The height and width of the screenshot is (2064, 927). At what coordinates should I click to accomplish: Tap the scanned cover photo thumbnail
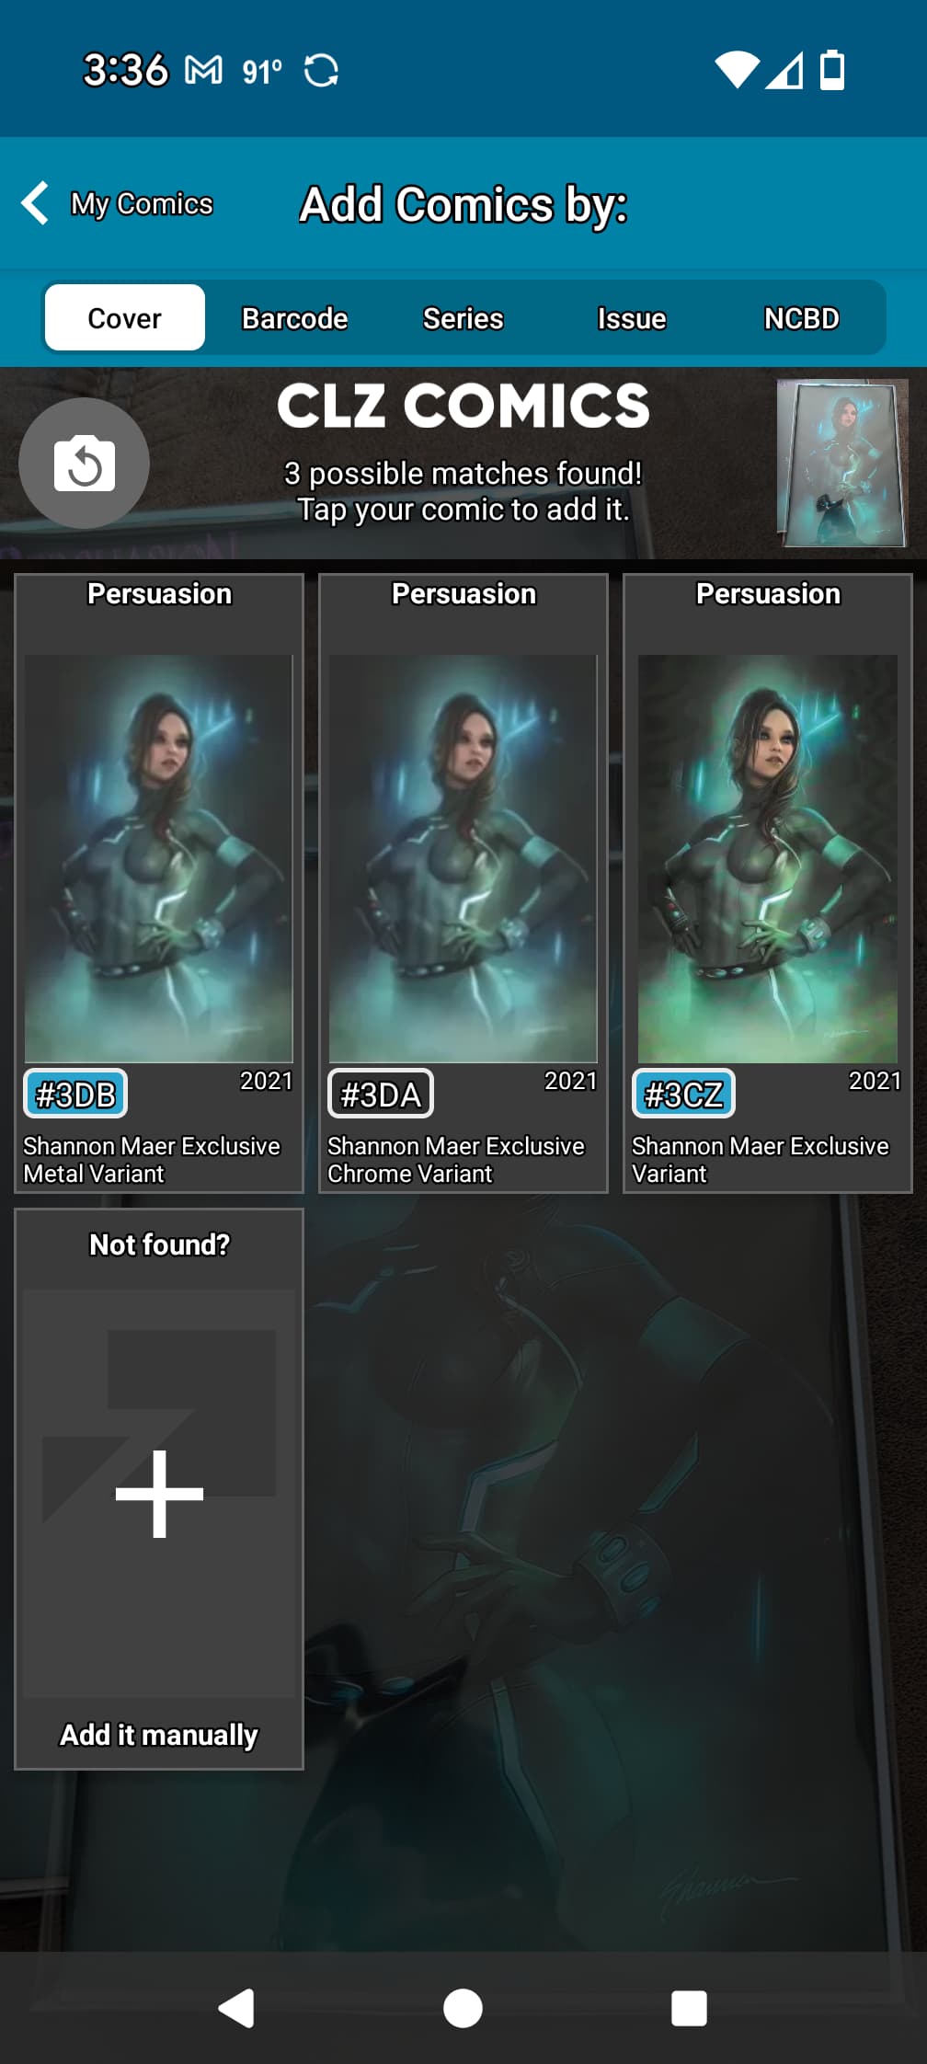(x=841, y=463)
